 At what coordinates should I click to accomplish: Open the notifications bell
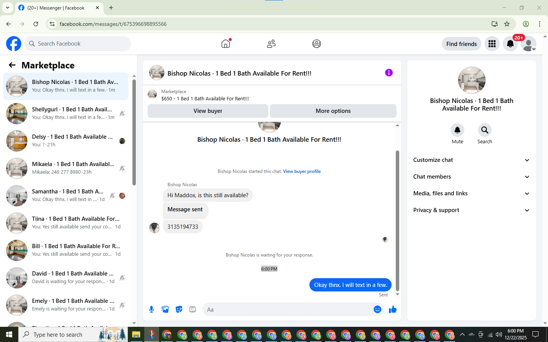pos(510,44)
